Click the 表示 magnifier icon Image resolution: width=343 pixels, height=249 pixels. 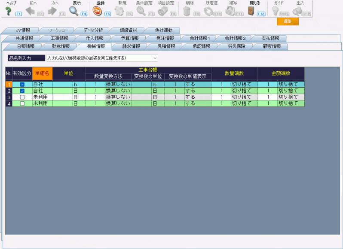74,12
